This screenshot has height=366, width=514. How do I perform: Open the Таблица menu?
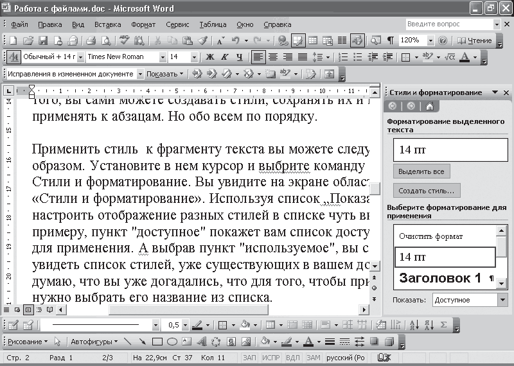(212, 24)
